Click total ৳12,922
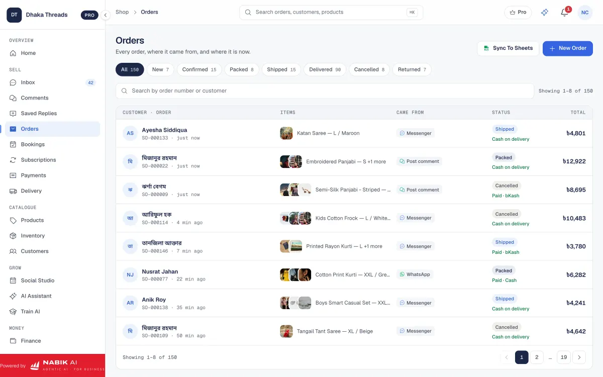The width and height of the screenshot is (603, 377). pyautogui.click(x=574, y=162)
